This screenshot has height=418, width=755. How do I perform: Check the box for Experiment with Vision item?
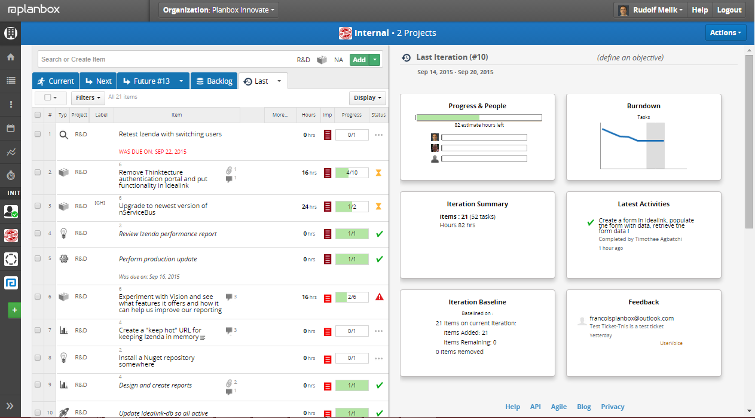click(38, 297)
